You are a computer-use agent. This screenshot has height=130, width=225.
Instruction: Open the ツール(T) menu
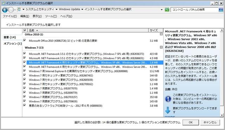(x=51, y=16)
